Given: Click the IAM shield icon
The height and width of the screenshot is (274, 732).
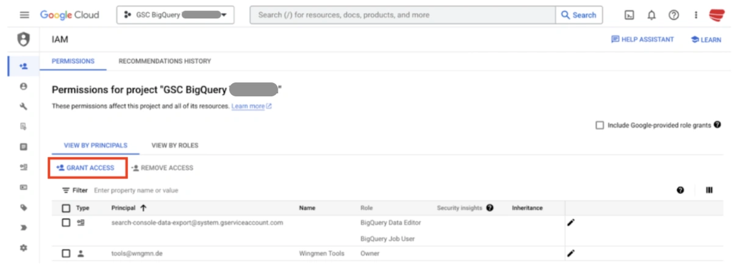Looking at the screenshot, I should (23, 40).
